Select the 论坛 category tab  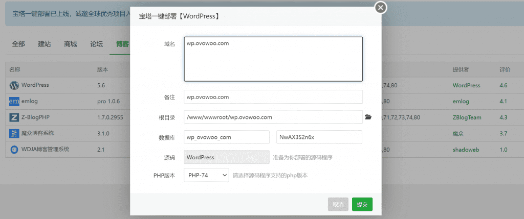coord(96,44)
